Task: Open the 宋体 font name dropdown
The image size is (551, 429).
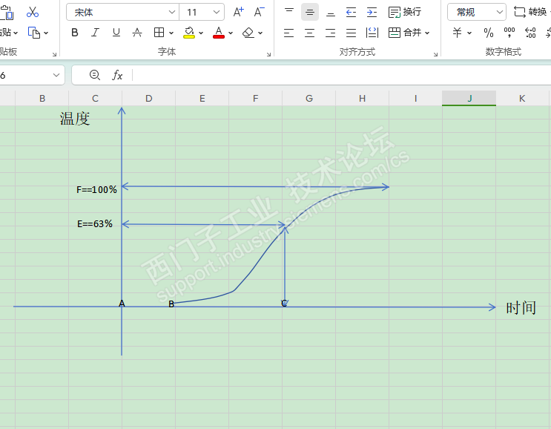Action: pos(172,13)
